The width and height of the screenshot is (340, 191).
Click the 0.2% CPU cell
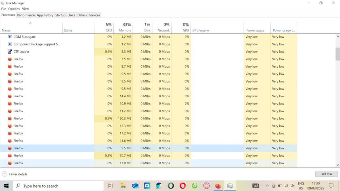pos(104,156)
